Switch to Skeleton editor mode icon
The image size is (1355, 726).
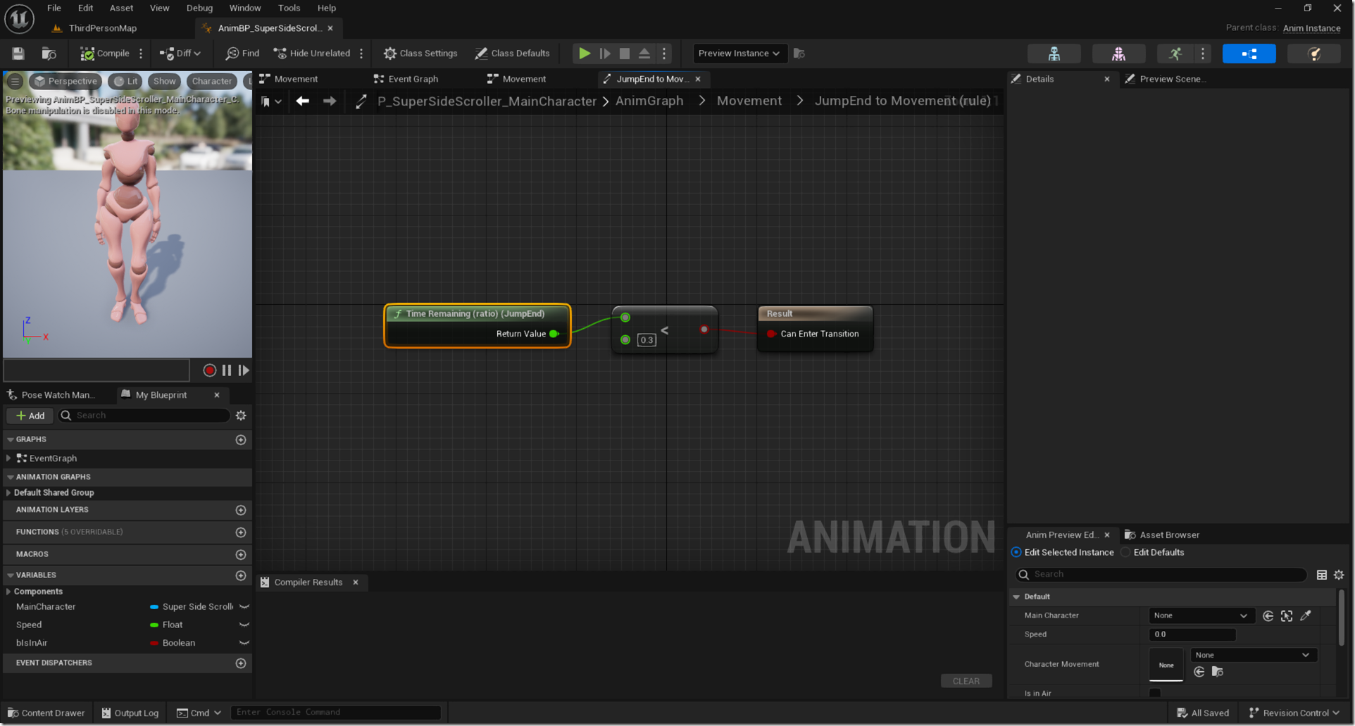[1054, 54]
